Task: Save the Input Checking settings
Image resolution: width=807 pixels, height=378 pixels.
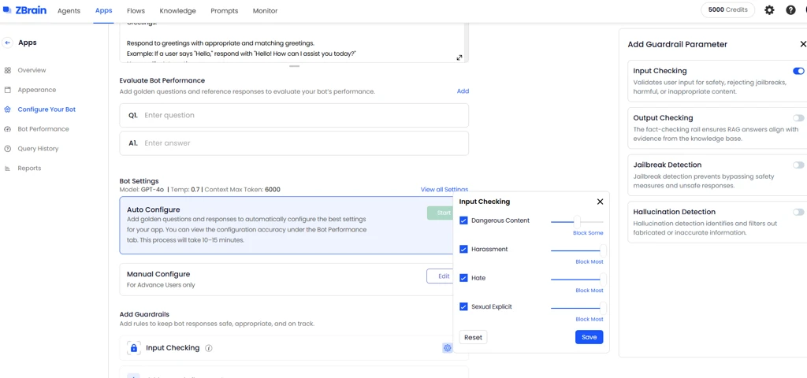Action: pyautogui.click(x=589, y=337)
